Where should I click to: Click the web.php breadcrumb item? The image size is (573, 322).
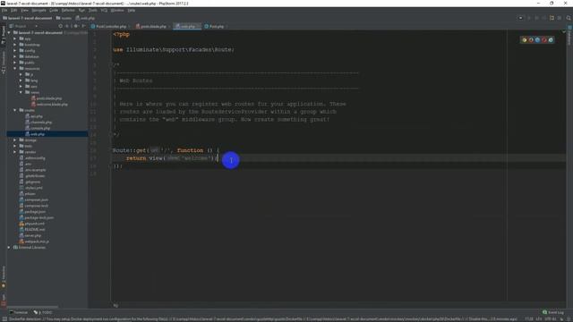pos(85,18)
